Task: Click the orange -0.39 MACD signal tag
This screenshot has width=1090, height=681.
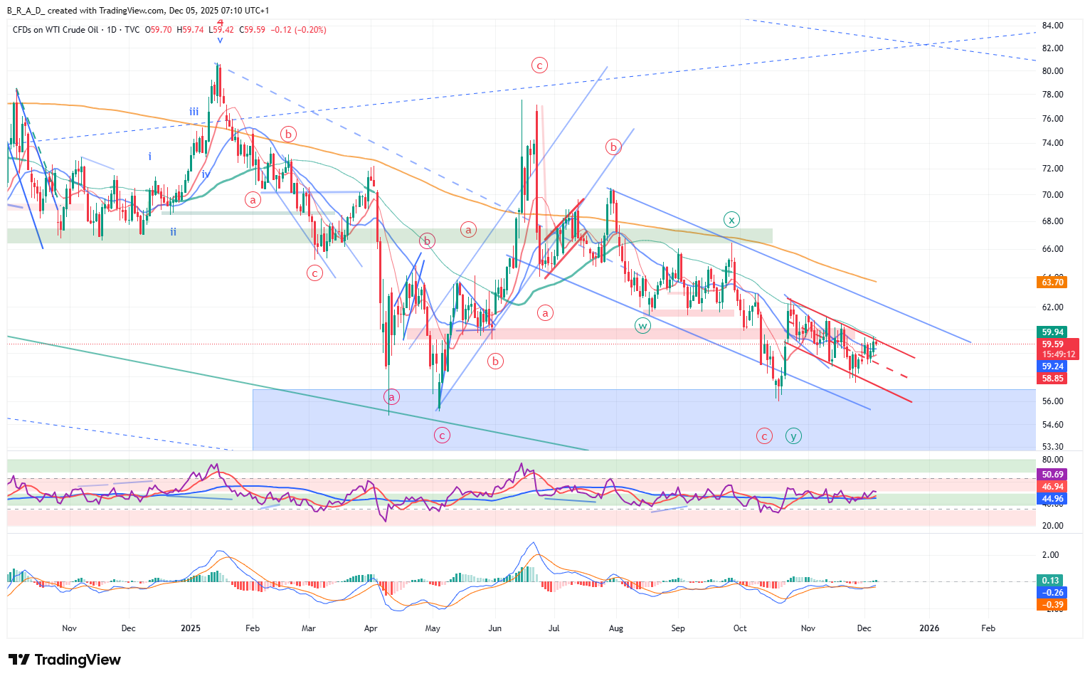Action: [1052, 605]
